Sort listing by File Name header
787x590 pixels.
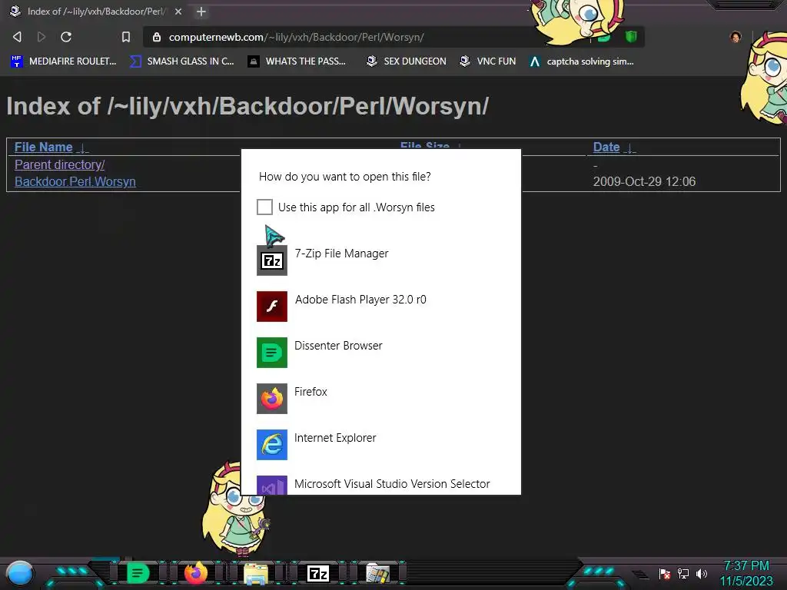pyautogui.click(x=44, y=147)
